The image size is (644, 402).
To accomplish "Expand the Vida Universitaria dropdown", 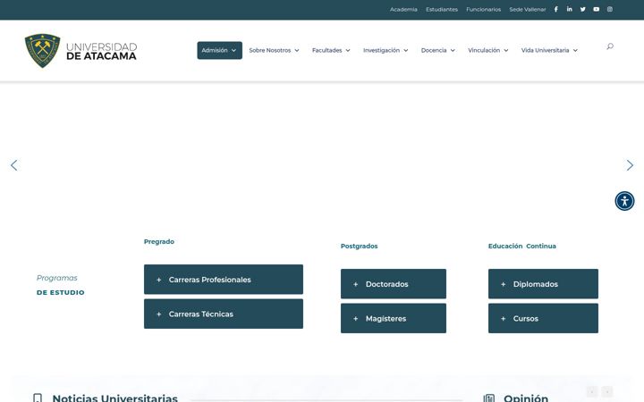I will tap(549, 50).
